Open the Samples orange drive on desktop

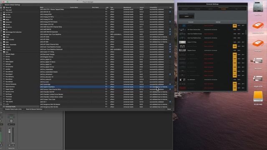pyautogui.click(x=258, y=44)
